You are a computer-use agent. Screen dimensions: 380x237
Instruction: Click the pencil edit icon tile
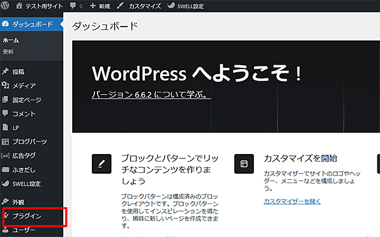pos(101,163)
